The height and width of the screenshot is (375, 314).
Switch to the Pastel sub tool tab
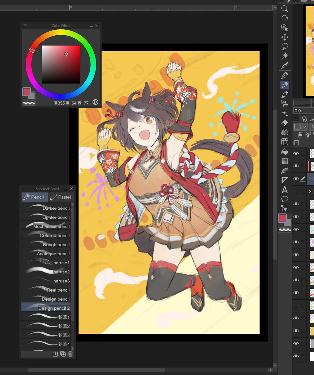(61, 197)
